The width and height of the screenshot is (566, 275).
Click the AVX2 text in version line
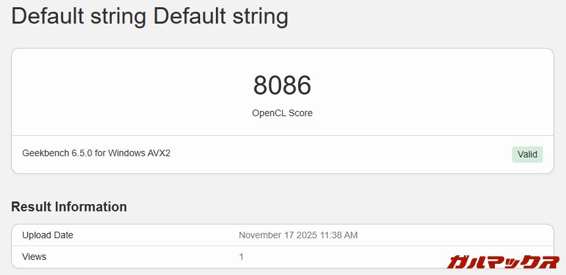point(161,153)
